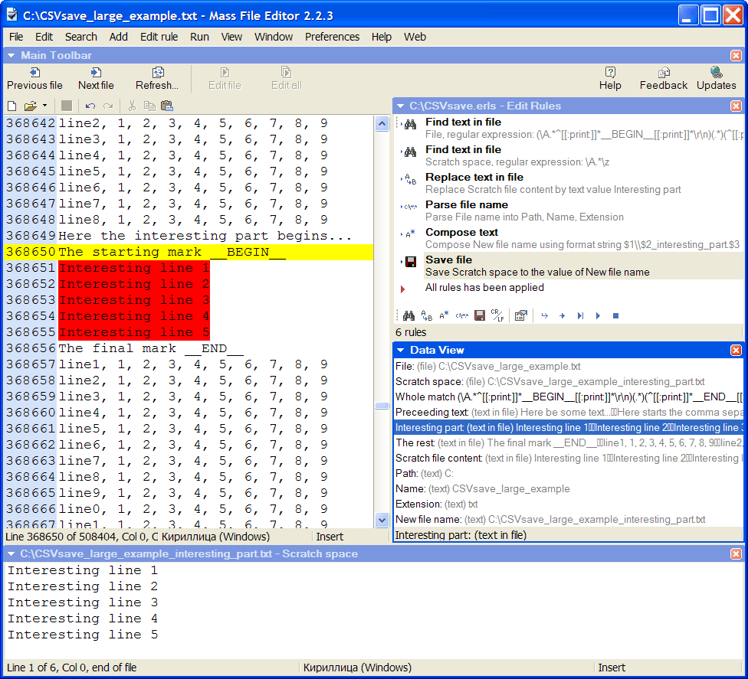Screen dimensions: 748x679
Task: Click the paste clipboard icon
Action: (167, 106)
